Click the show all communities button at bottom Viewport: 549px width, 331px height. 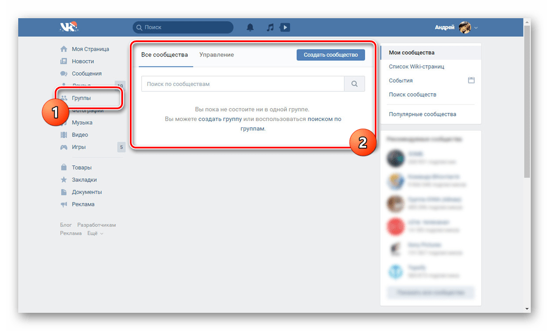tap(431, 292)
